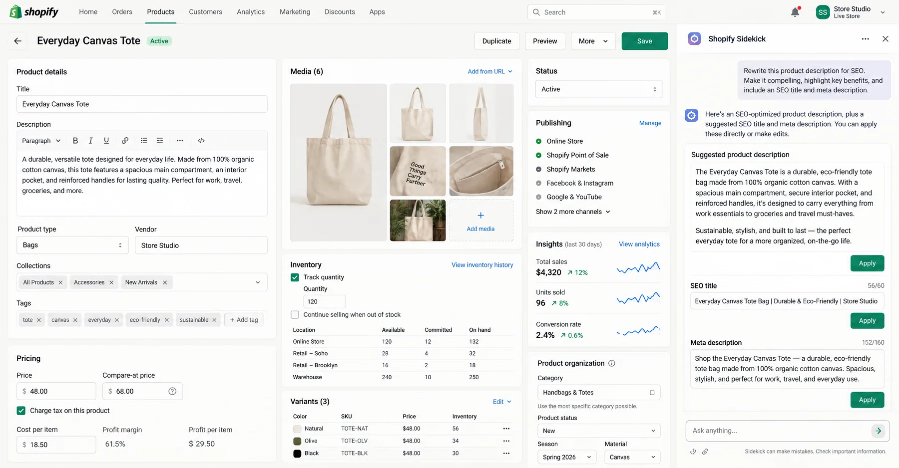Close the Shopify Sidekick panel
Viewport: 899px width, 468px height.
(x=886, y=39)
